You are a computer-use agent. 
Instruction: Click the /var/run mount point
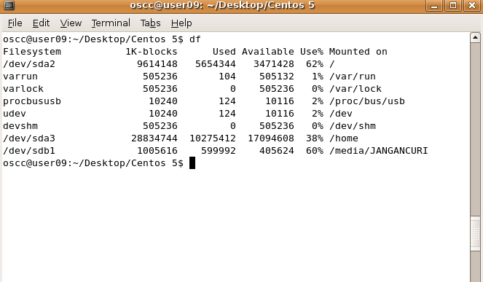coord(353,77)
